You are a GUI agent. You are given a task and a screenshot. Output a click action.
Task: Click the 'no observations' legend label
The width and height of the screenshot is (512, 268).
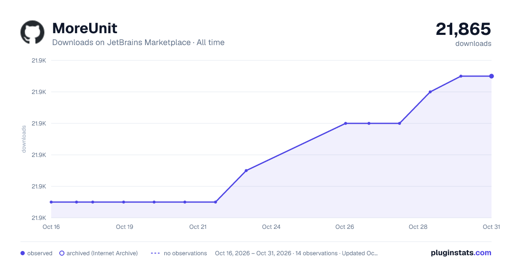(x=185, y=253)
